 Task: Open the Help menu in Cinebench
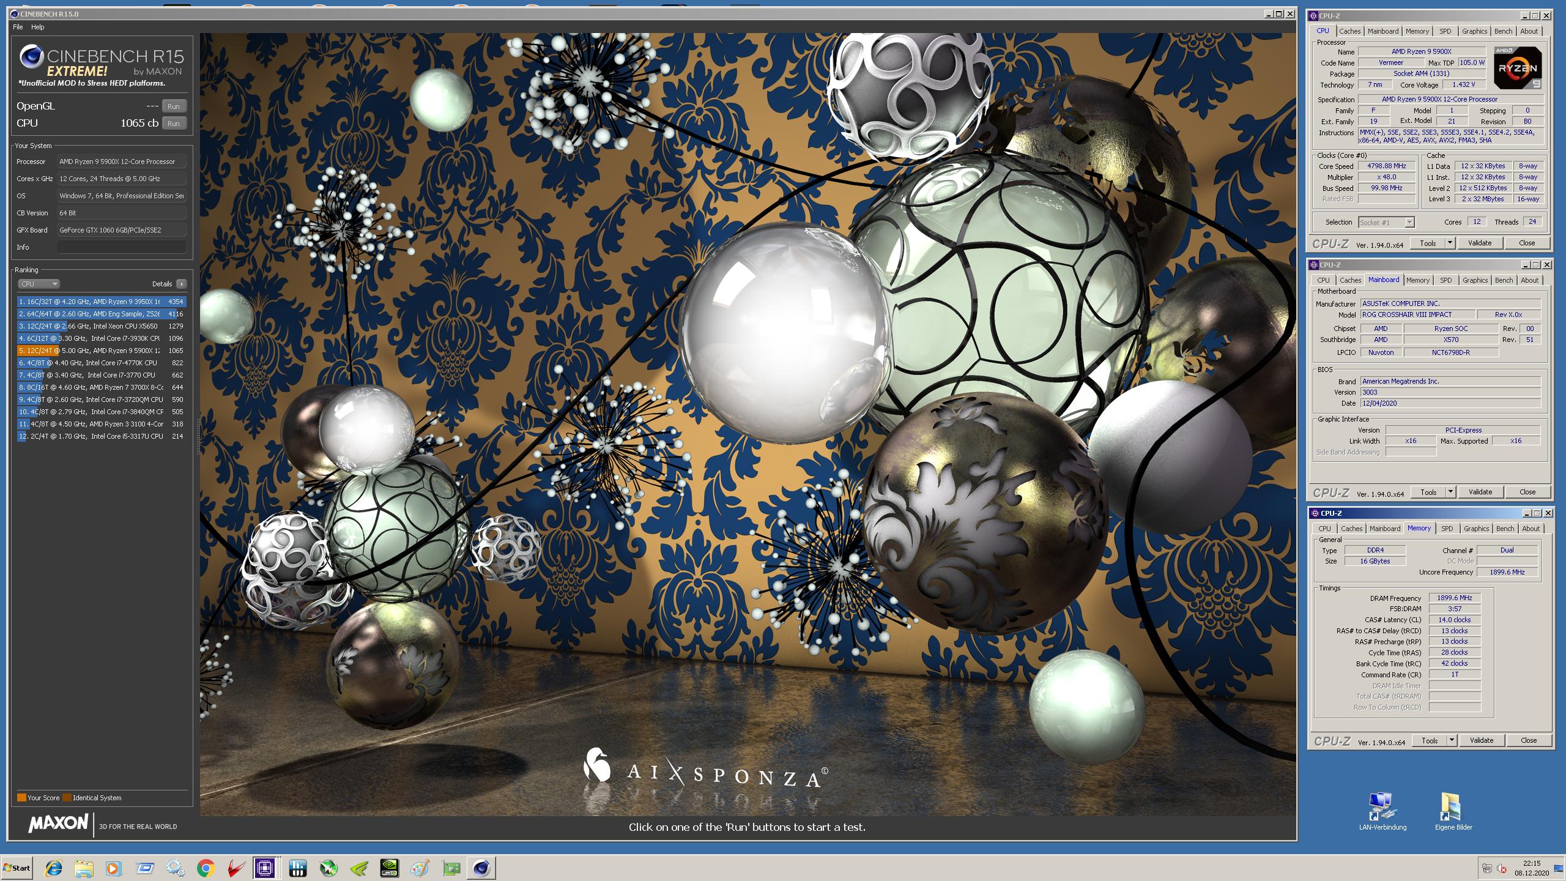coord(38,27)
